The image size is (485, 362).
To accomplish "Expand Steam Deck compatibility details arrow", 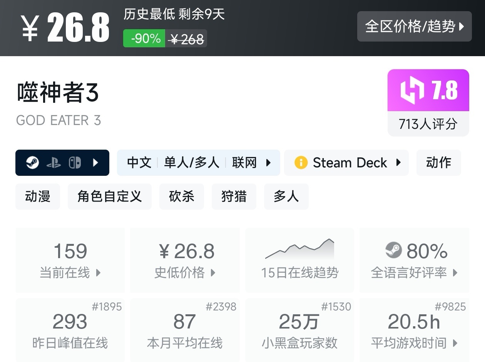I will click(398, 163).
